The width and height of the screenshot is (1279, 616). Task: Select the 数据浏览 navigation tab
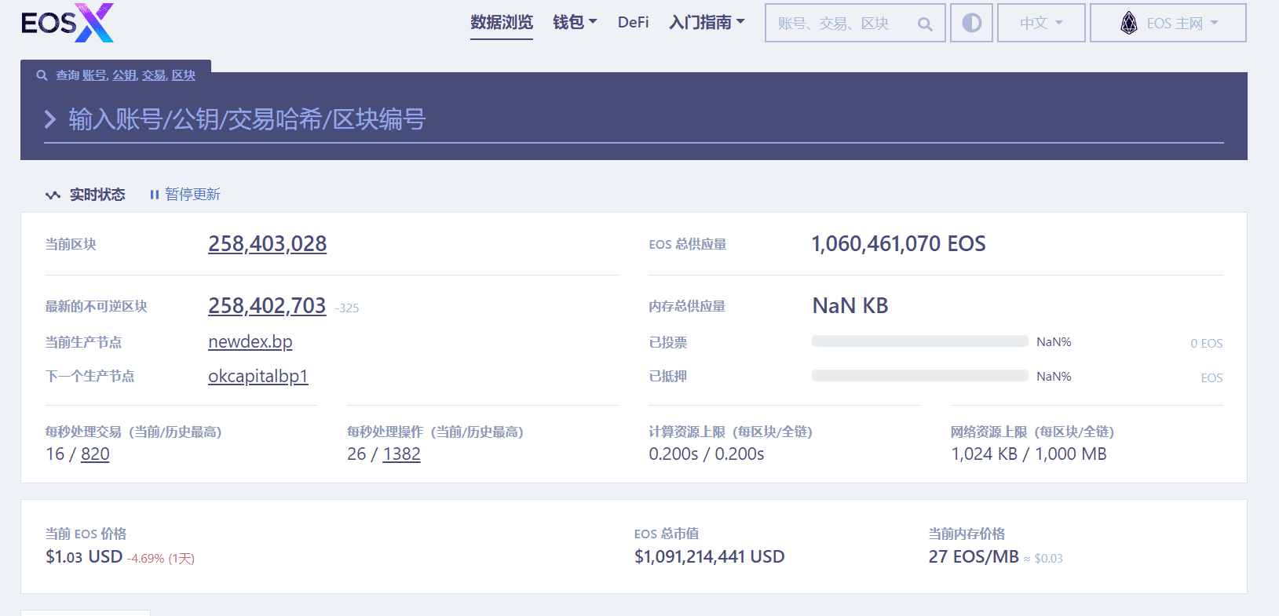pyautogui.click(x=501, y=23)
